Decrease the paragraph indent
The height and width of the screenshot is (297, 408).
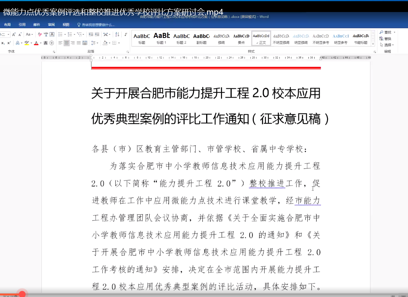(x=91, y=34)
